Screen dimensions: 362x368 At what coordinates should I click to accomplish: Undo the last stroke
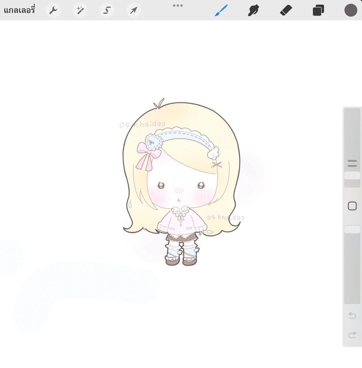(x=352, y=316)
